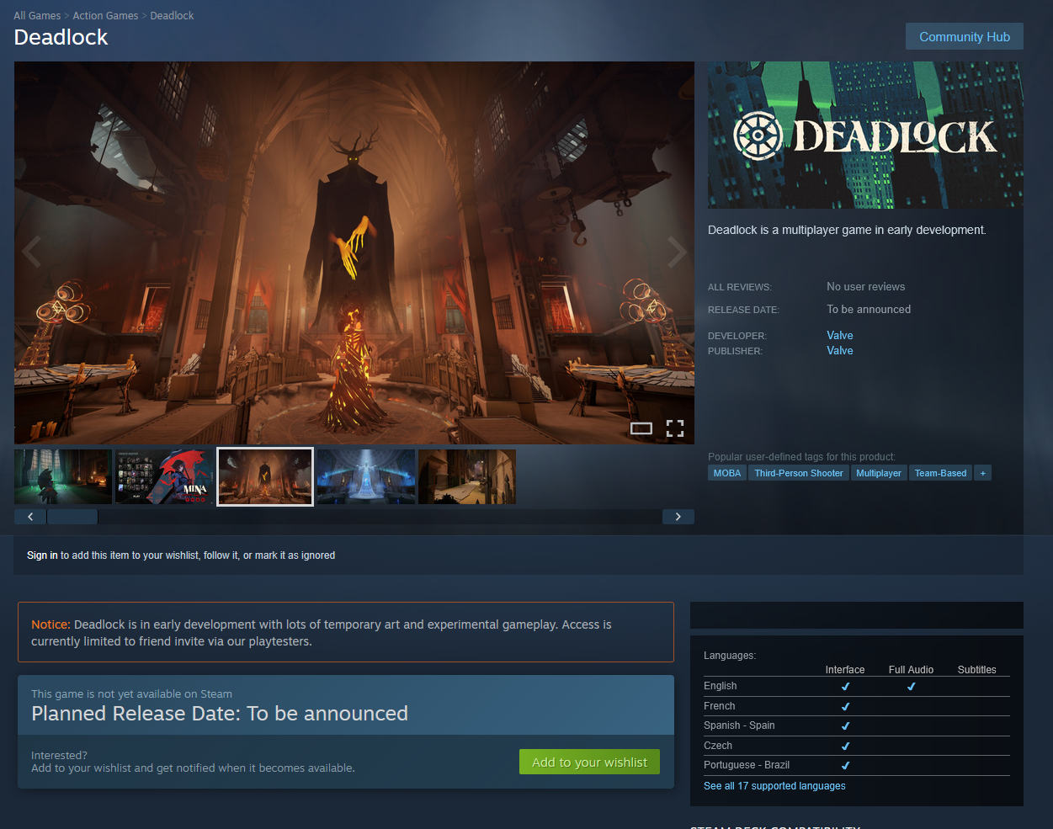
Task: Click the Spanish - Spain language row
Action: click(x=857, y=725)
